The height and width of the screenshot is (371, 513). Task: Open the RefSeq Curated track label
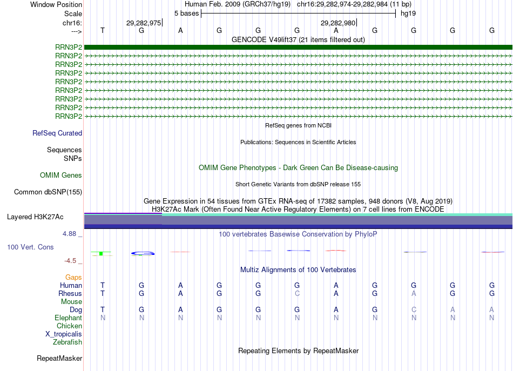[57, 133]
